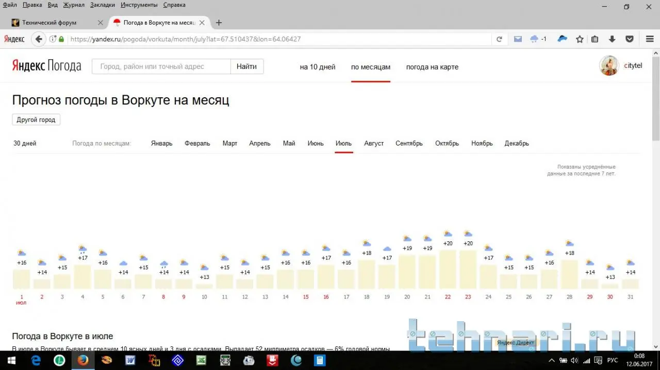Open the Инструменты menu
The width and height of the screenshot is (660, 370).
pos(139,5)
